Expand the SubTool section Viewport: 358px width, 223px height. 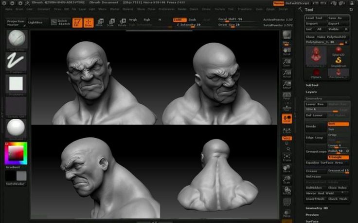[x=312, y=85]
